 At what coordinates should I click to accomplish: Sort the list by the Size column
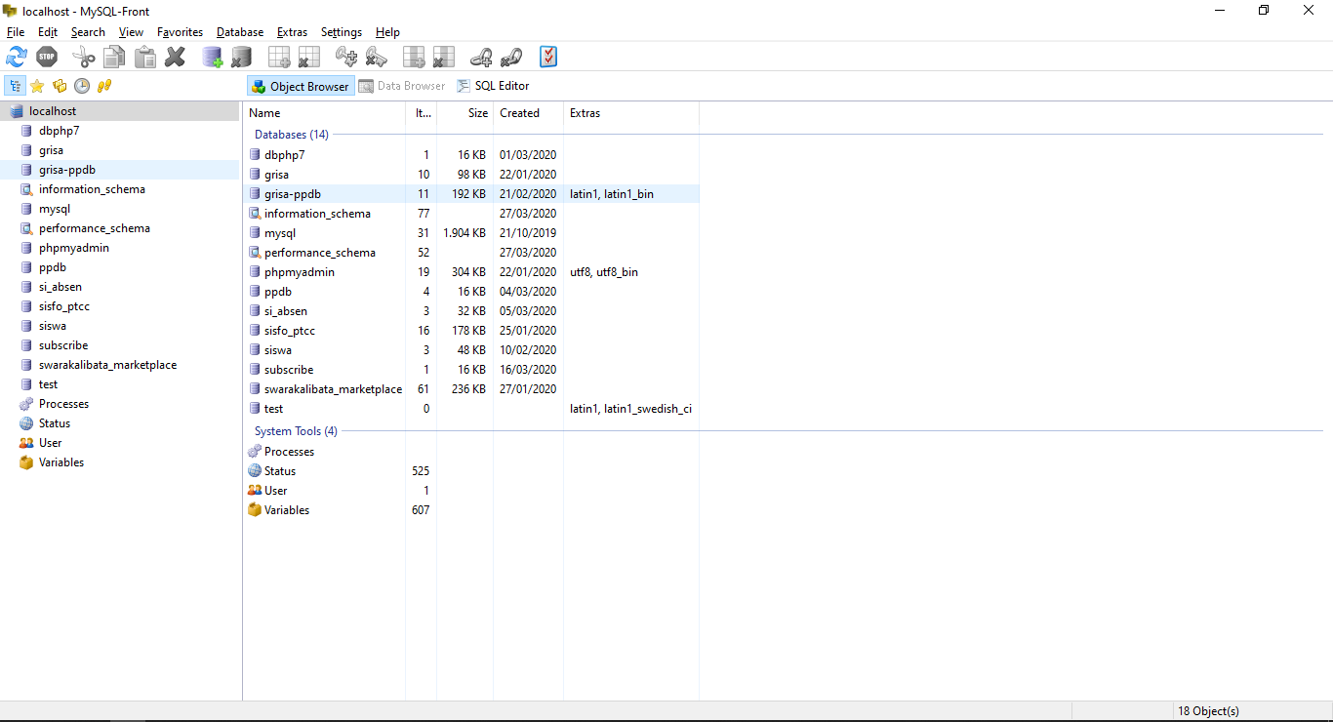[477, 113]
